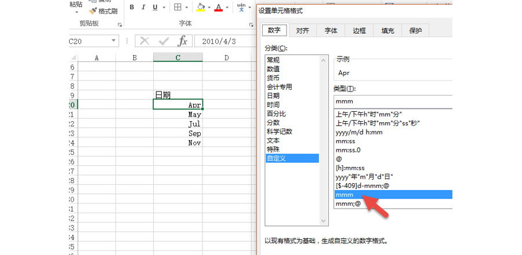
Task: Open the font color dropdown arrow
Action: click(x=227, y=7)
